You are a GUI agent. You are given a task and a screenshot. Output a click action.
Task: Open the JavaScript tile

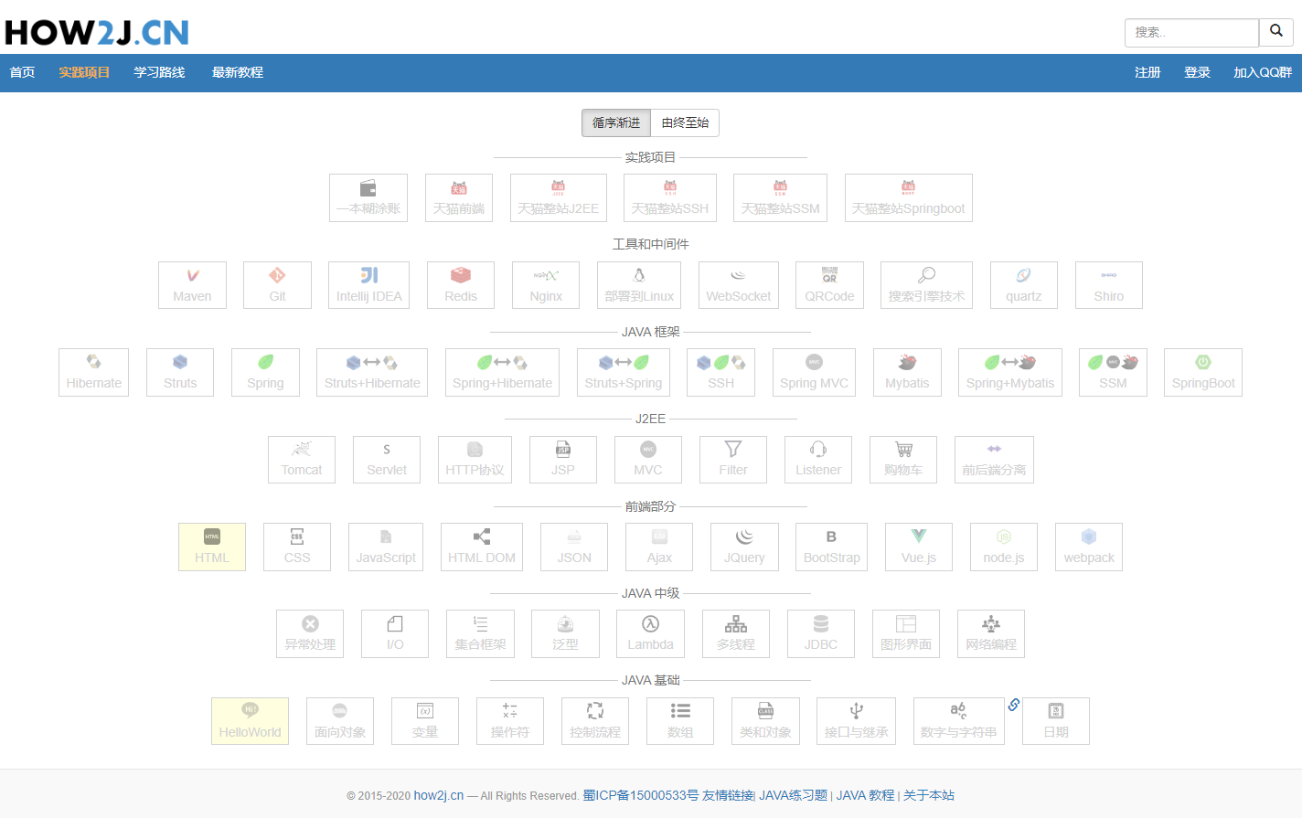click(386, 547)
